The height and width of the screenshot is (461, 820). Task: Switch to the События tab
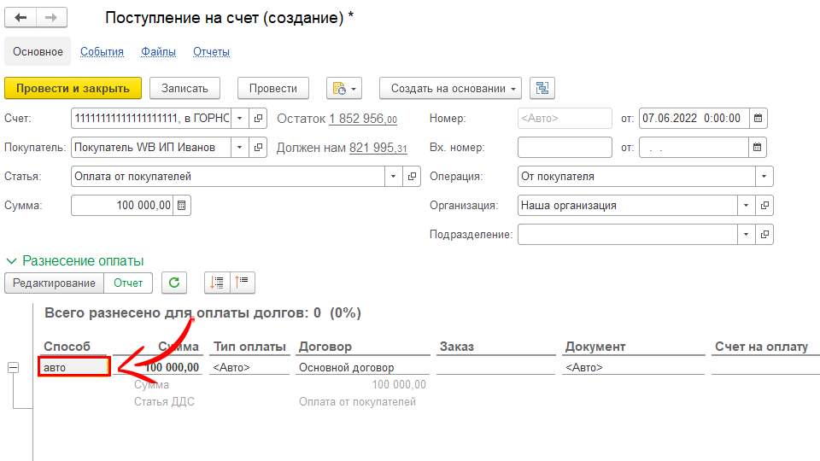tap(102, 51)
